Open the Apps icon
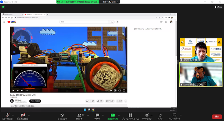This screenshot has width=224, height=121. (x=160, y=115)
